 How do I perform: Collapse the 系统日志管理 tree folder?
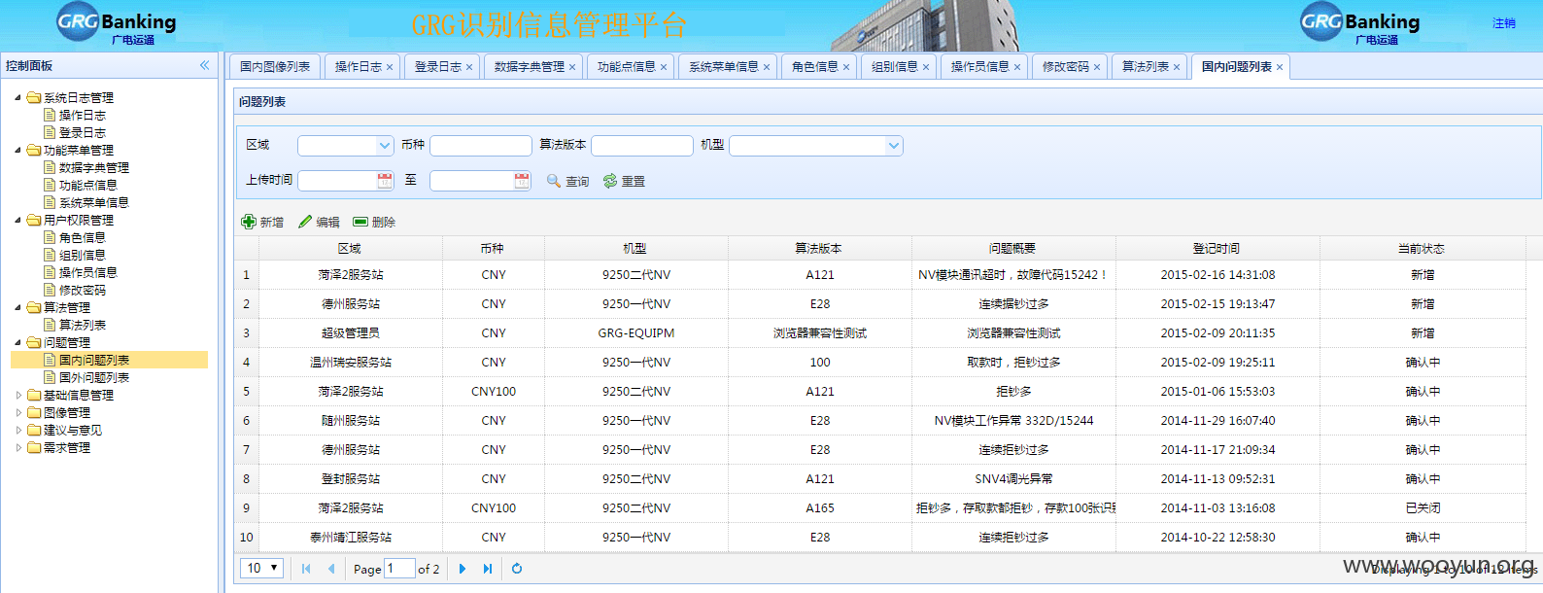[x=18, y=97]
